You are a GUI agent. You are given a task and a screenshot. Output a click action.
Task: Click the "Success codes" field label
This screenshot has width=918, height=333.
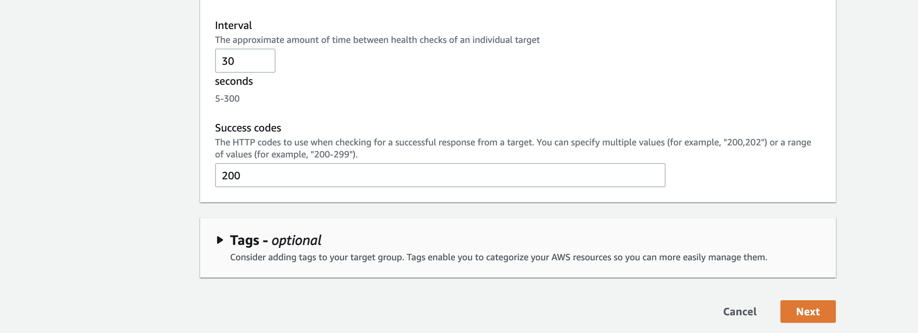248,128
